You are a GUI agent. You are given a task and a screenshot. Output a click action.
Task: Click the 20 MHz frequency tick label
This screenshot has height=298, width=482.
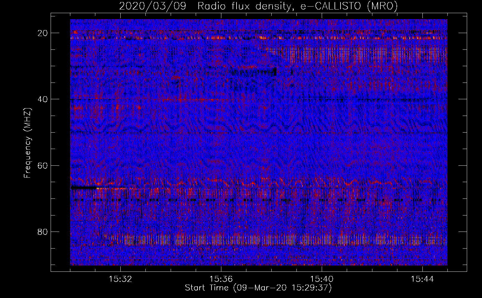point(43,33)
